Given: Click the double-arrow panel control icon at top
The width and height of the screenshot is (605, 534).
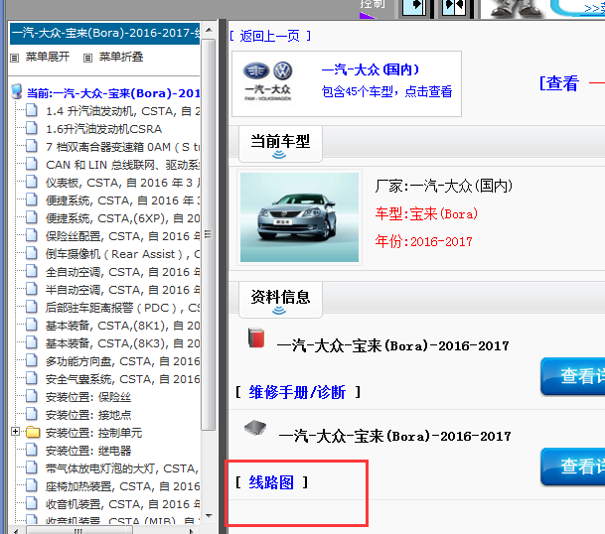Looking at the screenshot, I should click(x=455, y=7).
